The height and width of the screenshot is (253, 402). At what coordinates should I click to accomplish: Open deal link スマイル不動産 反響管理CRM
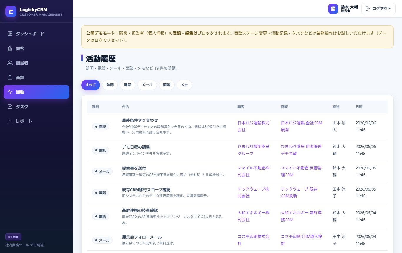coord(301,171)
